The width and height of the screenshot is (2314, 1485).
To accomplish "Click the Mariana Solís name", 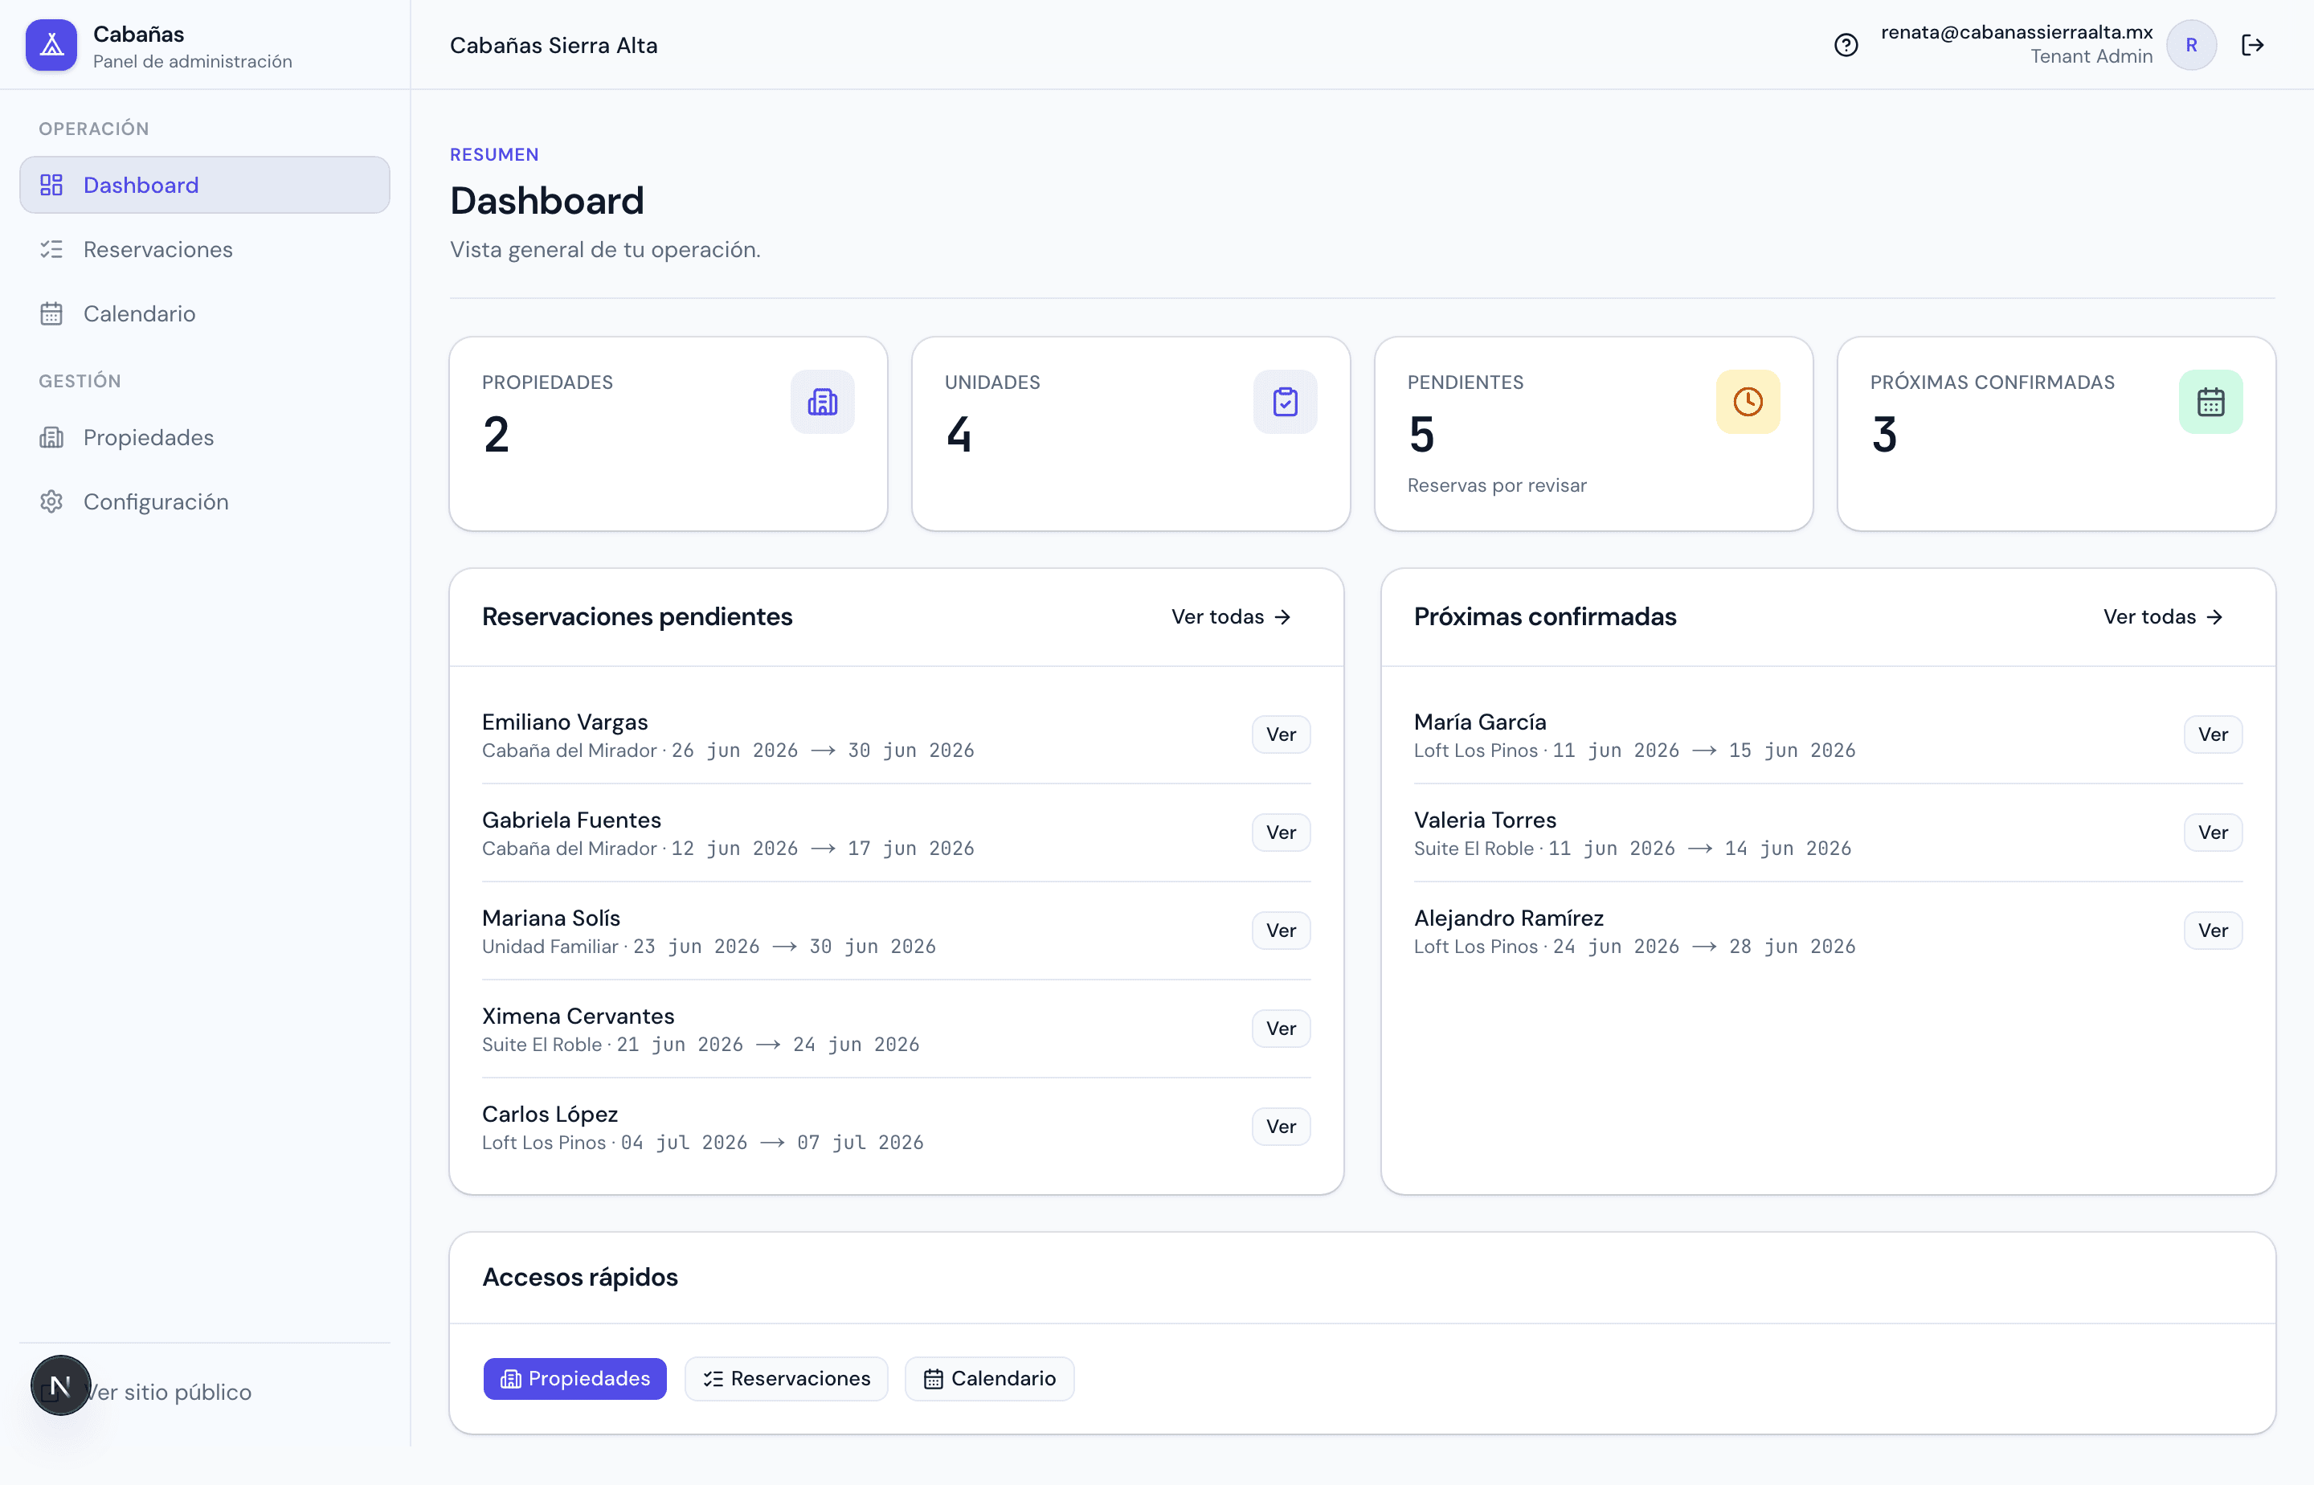I will click(x=551, y=918).
